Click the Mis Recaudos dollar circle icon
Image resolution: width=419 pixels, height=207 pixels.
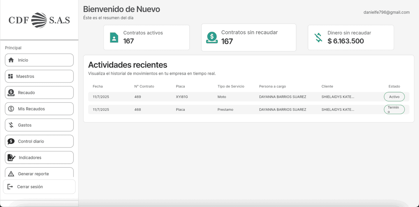tap(11, 109)
